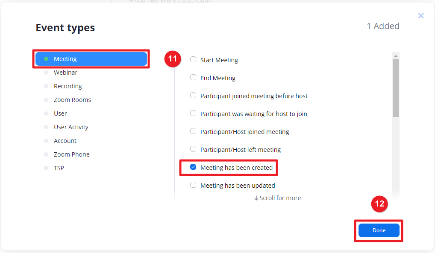Select the TSP event category
Image resolution: width=435 pixels, height=253 pixels.
coord(59,168)
